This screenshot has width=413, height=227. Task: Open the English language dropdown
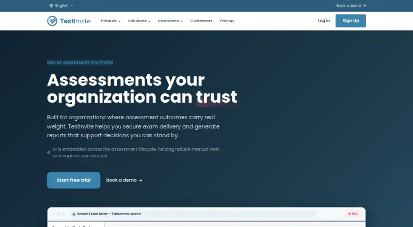[61, 6]
